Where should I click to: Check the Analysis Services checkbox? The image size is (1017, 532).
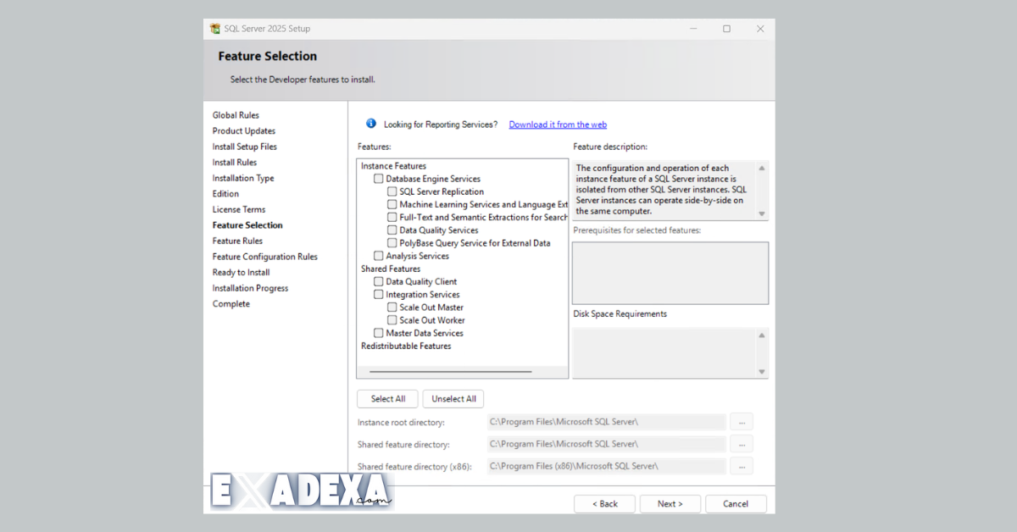click(x=378, y=255)
